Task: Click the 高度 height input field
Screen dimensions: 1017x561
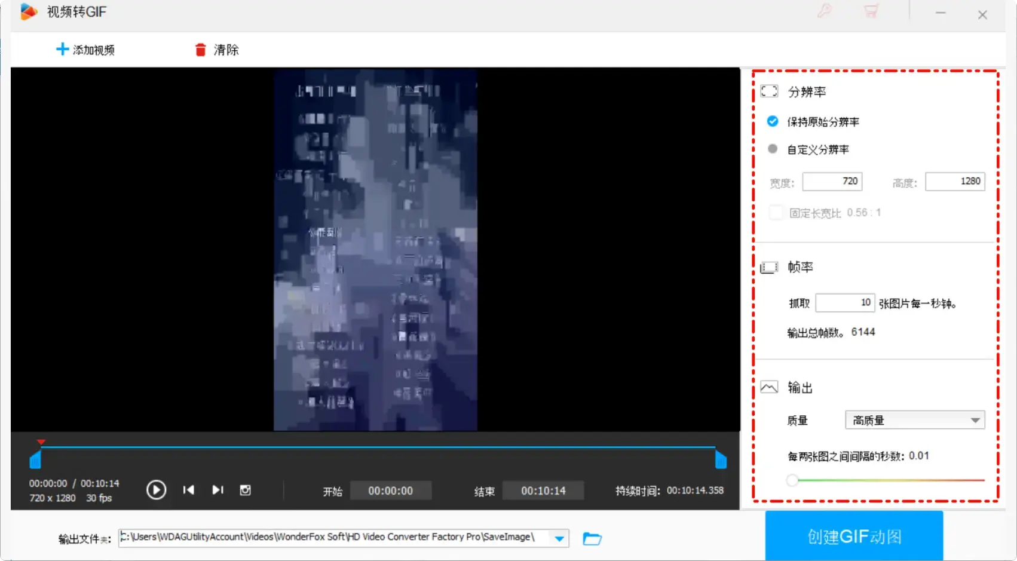Action: [x=954, y=182]
